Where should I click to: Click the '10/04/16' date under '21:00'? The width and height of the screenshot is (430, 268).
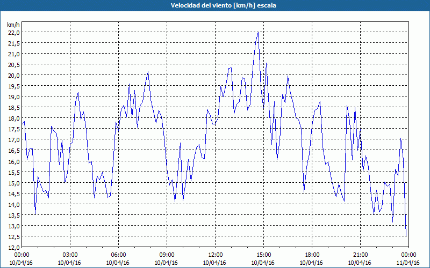[x=360, y=263]
